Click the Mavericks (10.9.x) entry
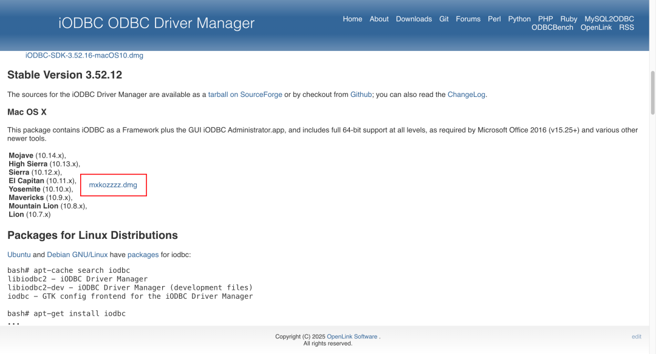 coord(41,198)
